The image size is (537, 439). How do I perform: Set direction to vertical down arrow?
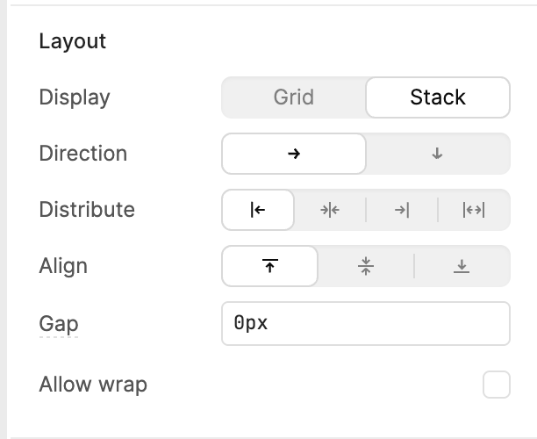pyautogui.click(x=437, y=154)
